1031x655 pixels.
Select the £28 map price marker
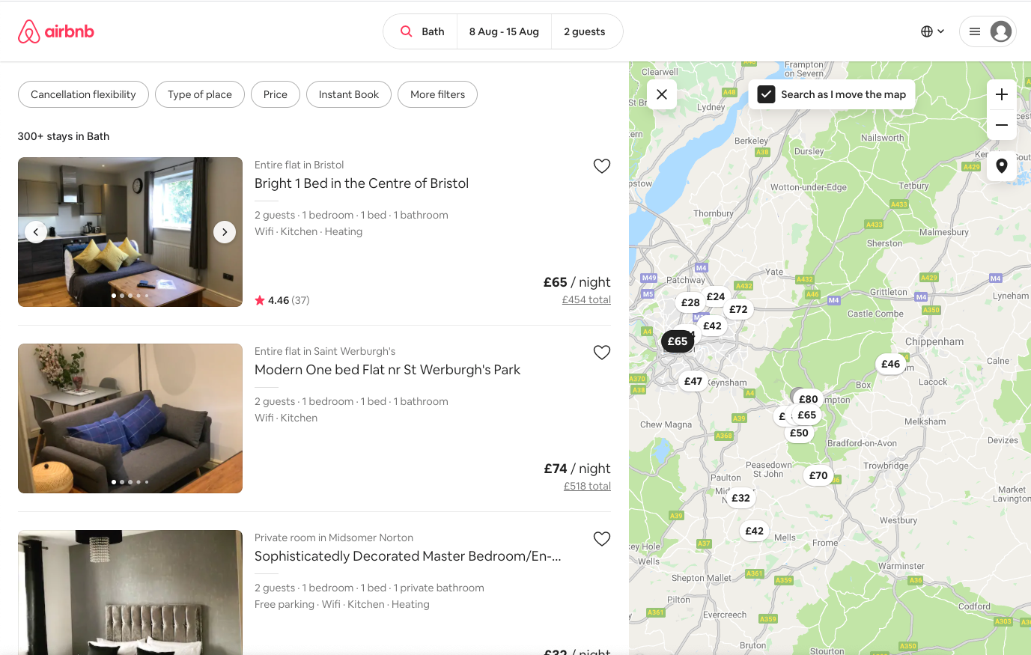690,302
